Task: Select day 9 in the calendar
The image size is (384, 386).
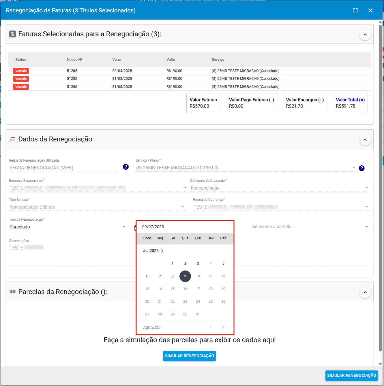Action: pyautogui.click(x=185, y=276)
